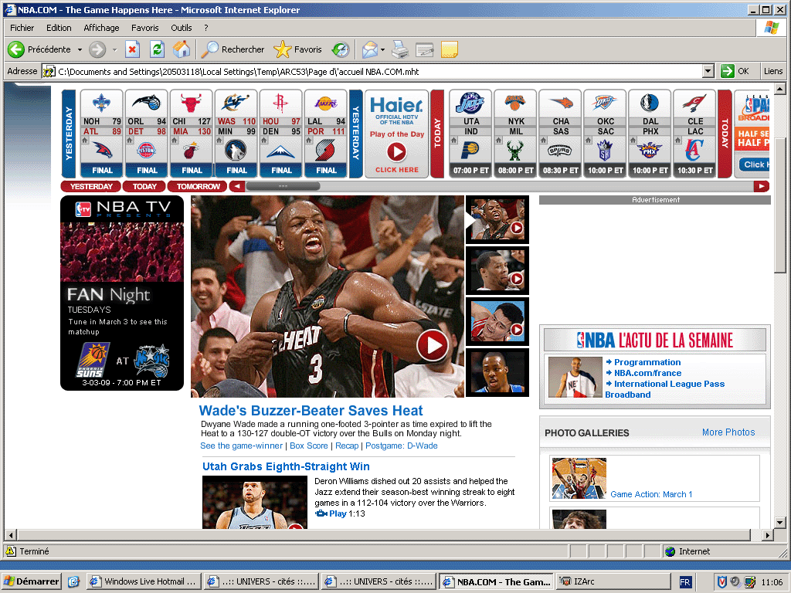The width and height of the screenshot is (791, 593).
Task: Open back button history dropdown arrow
Action: tap(80, 49)
